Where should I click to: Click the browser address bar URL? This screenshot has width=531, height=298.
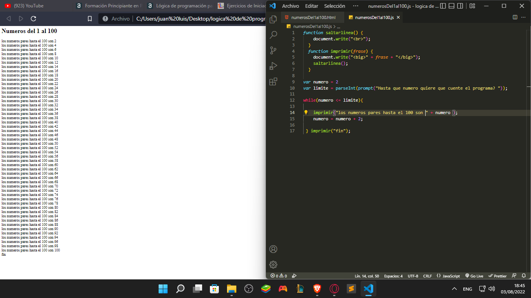coord(201,19)
